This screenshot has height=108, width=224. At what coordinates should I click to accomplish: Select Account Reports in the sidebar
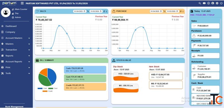click(14, 61)
